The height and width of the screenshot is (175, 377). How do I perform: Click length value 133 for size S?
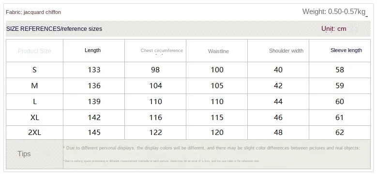pos(94,70)
